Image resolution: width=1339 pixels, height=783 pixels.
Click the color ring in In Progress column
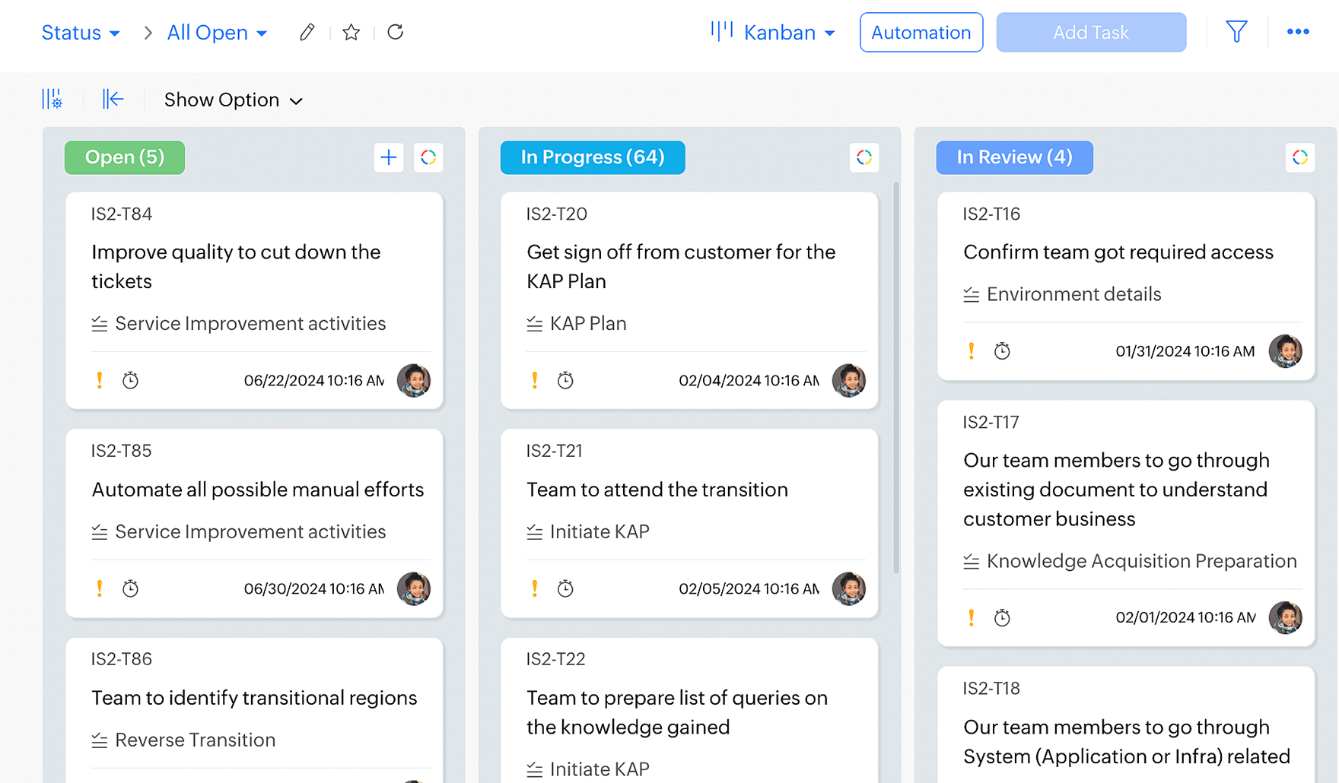[x=864, y=157]
